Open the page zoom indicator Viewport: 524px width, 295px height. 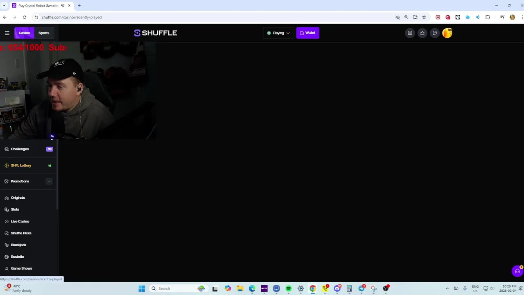point(406,17)
